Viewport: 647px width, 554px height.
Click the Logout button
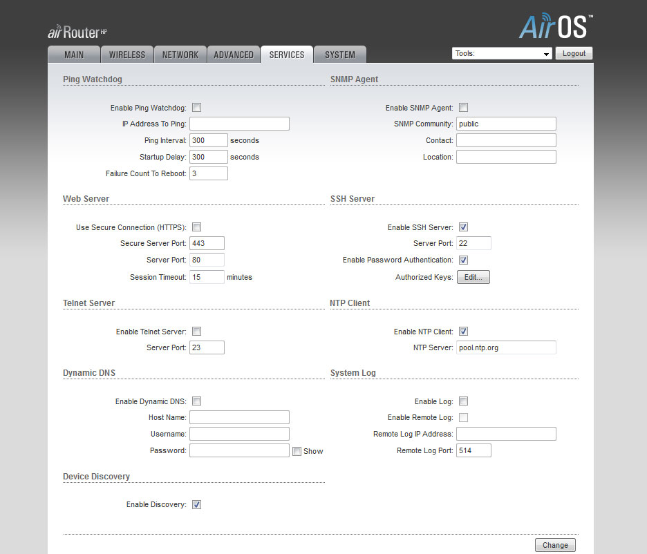point(574,52)
